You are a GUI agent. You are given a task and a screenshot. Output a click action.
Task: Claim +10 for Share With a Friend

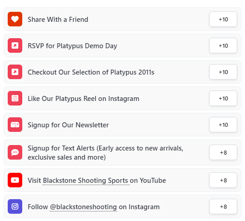[x=223, y=19]
